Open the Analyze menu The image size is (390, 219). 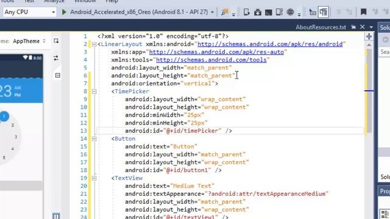click(54, 1)
